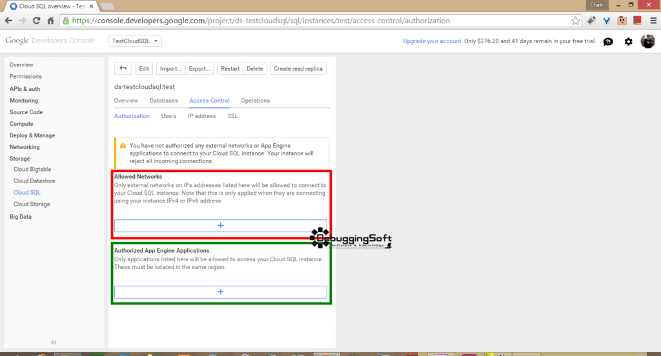The image size is (661, 356).
Task: Open Overview in the left sidebar
Action: pos(21,65)
